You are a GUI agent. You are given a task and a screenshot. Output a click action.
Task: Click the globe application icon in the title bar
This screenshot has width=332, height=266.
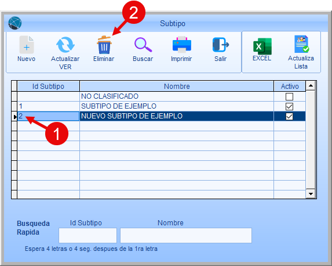point(15,23)
